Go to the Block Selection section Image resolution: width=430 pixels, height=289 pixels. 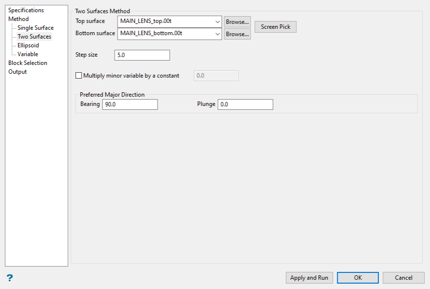pos(28,63)
